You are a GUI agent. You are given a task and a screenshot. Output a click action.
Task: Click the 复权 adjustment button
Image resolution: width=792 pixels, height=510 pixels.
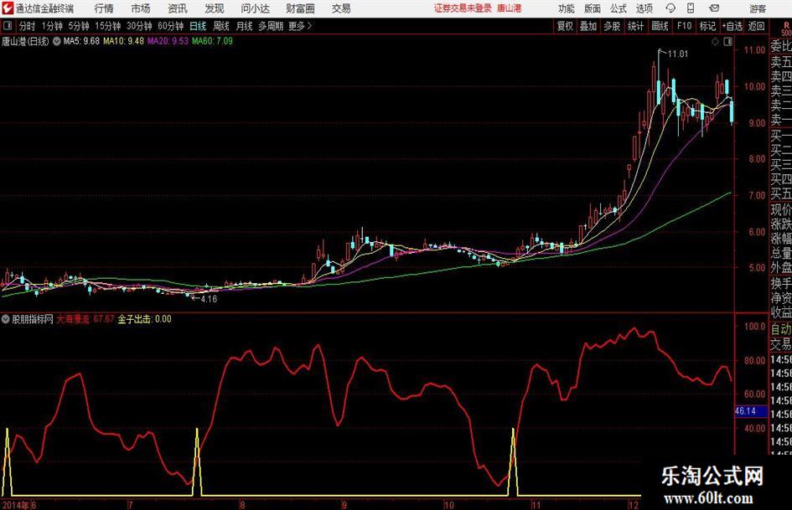pyautogui.click(x=565, y=26)
